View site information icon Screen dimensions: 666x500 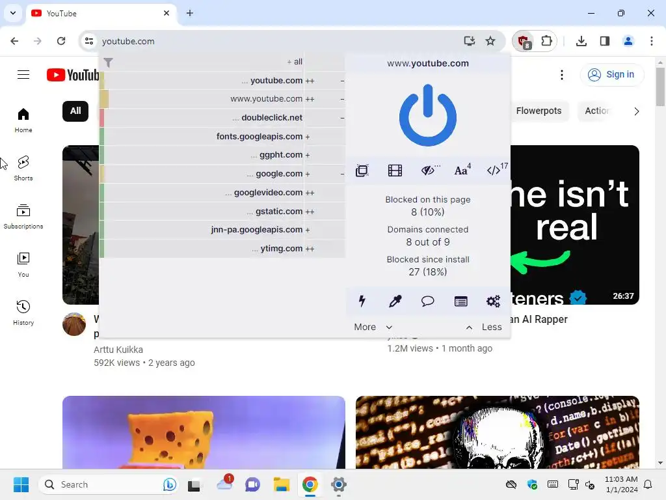click(x=88, y=41)
